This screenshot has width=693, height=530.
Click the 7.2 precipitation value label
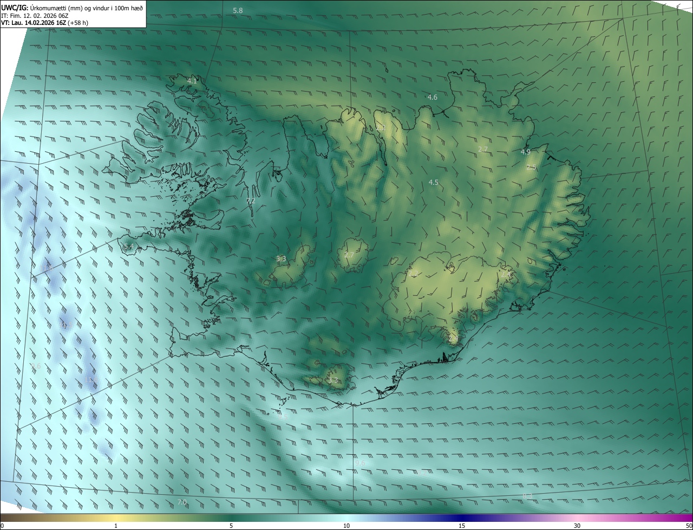pos(251,201)
